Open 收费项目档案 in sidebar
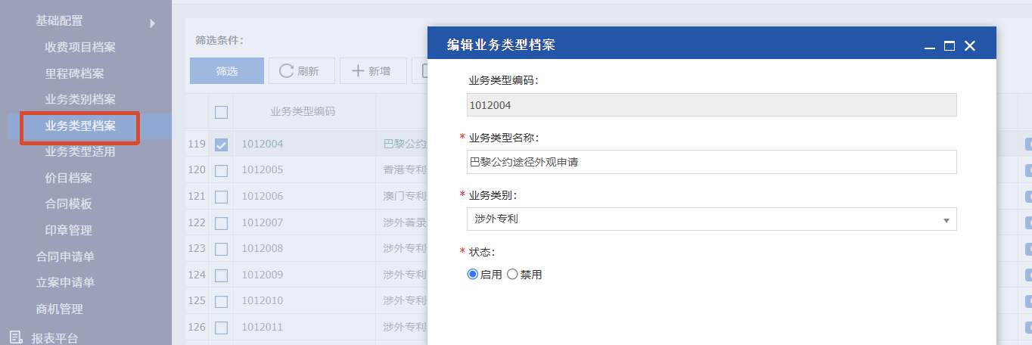The width and height of the screenshot is (1032, 345). pos(80,48)
